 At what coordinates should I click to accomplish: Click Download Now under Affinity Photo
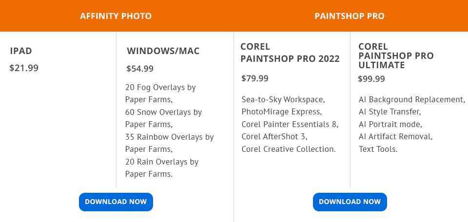pos(116,202)
